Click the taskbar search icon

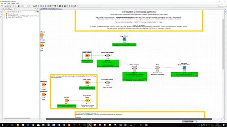pyautogui.click(x=7, y=125)
